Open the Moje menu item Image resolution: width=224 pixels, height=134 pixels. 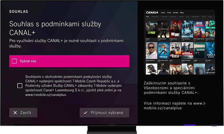point(182,13)
